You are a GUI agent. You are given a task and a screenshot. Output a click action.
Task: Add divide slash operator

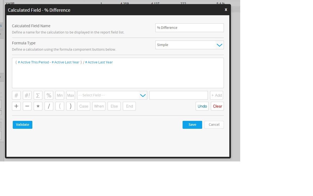click(49, 106)
